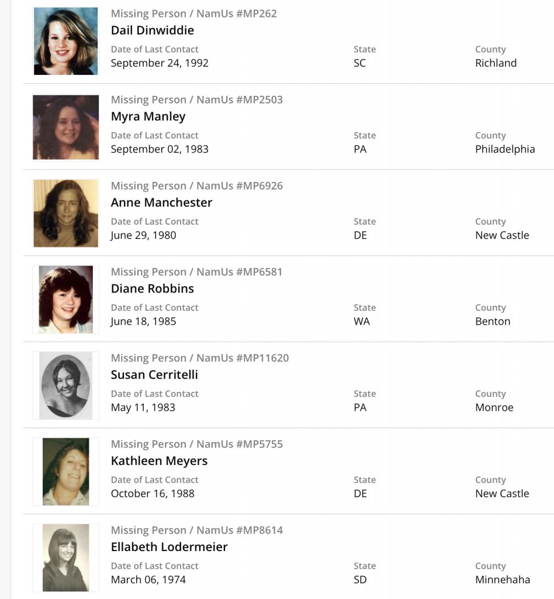This screenshot has width=554, height=599.
Task: Open the oval portrait thumbnail for Susan Cerritelli
Action: pos(65,385)
